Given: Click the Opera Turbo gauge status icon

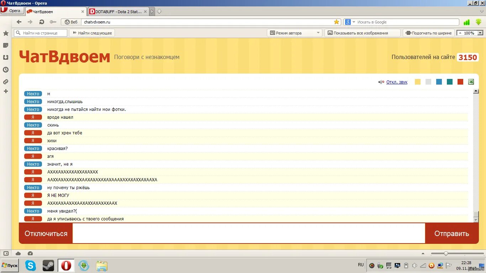Looking at the screenshot, I should (x=30, y=253).
